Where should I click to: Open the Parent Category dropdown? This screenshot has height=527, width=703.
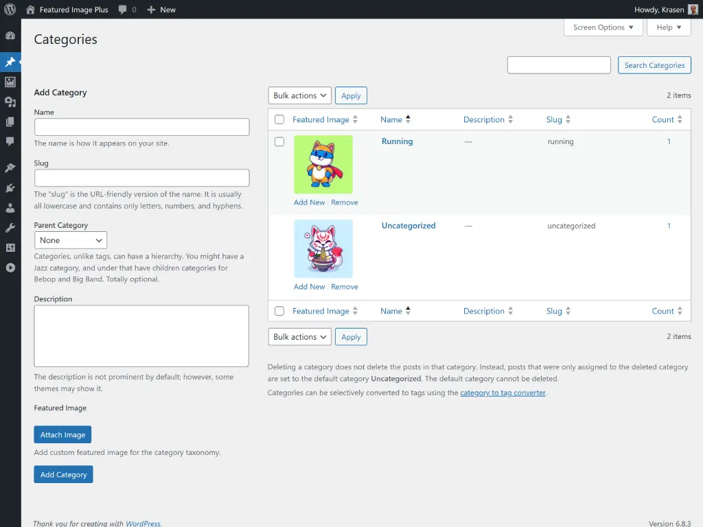click(x=70, y=240)
